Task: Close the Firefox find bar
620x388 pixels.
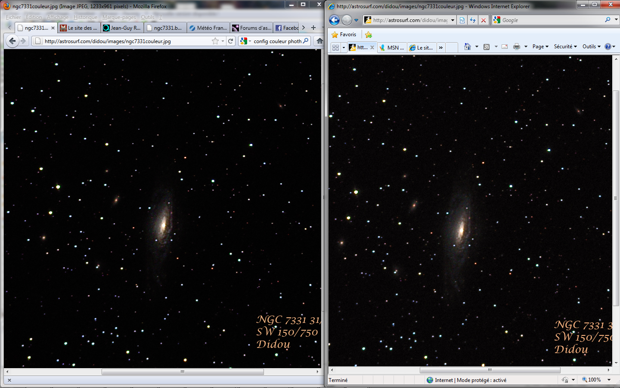Action: click(9, 380)
